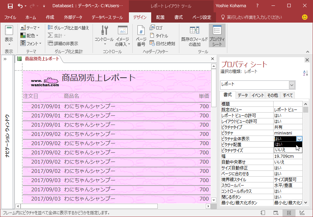Click スクロールバー value 水平/垂直
The width and height of the screenshot is (313, 217).
point(288,185)
